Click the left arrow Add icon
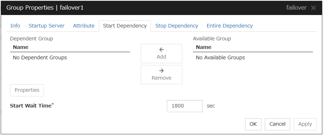Viewport: 323px width, 135px height. [161, 50]
